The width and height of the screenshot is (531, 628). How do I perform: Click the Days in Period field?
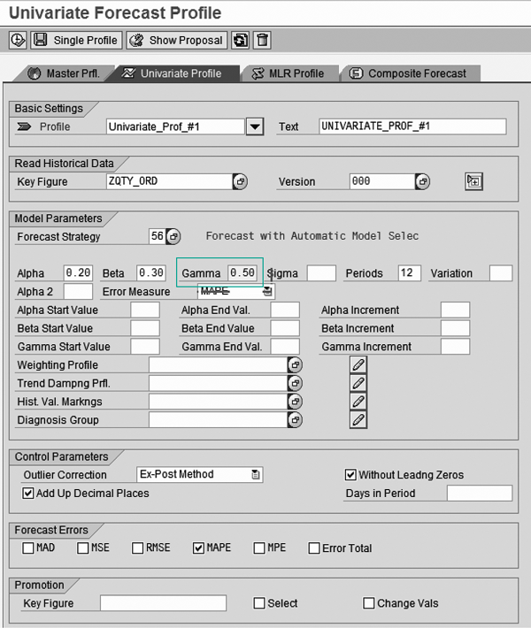click(x=480, y=493)
